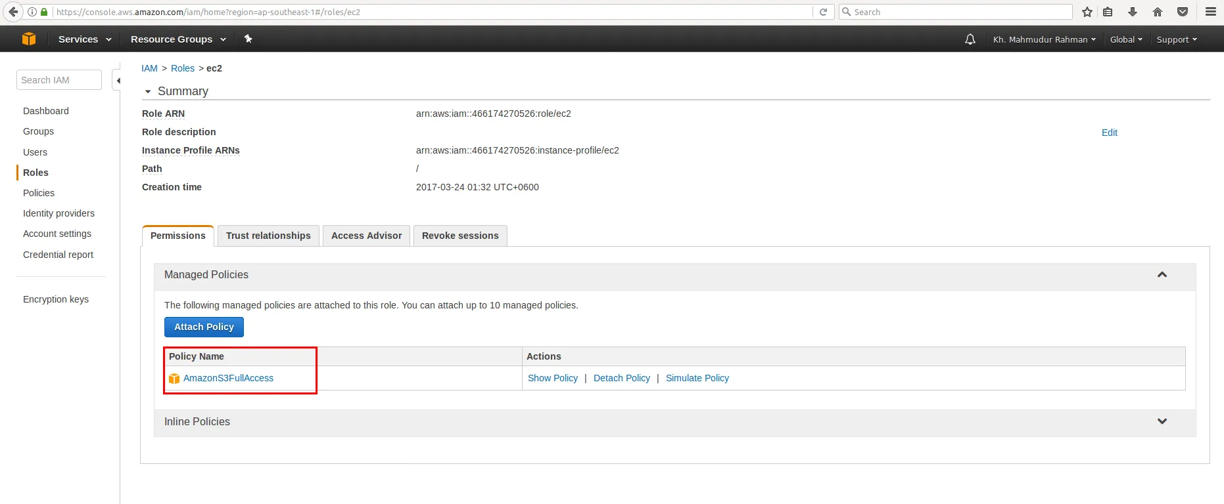Click the Policy Name column header

pyautogui.click(x=197, y=356)
